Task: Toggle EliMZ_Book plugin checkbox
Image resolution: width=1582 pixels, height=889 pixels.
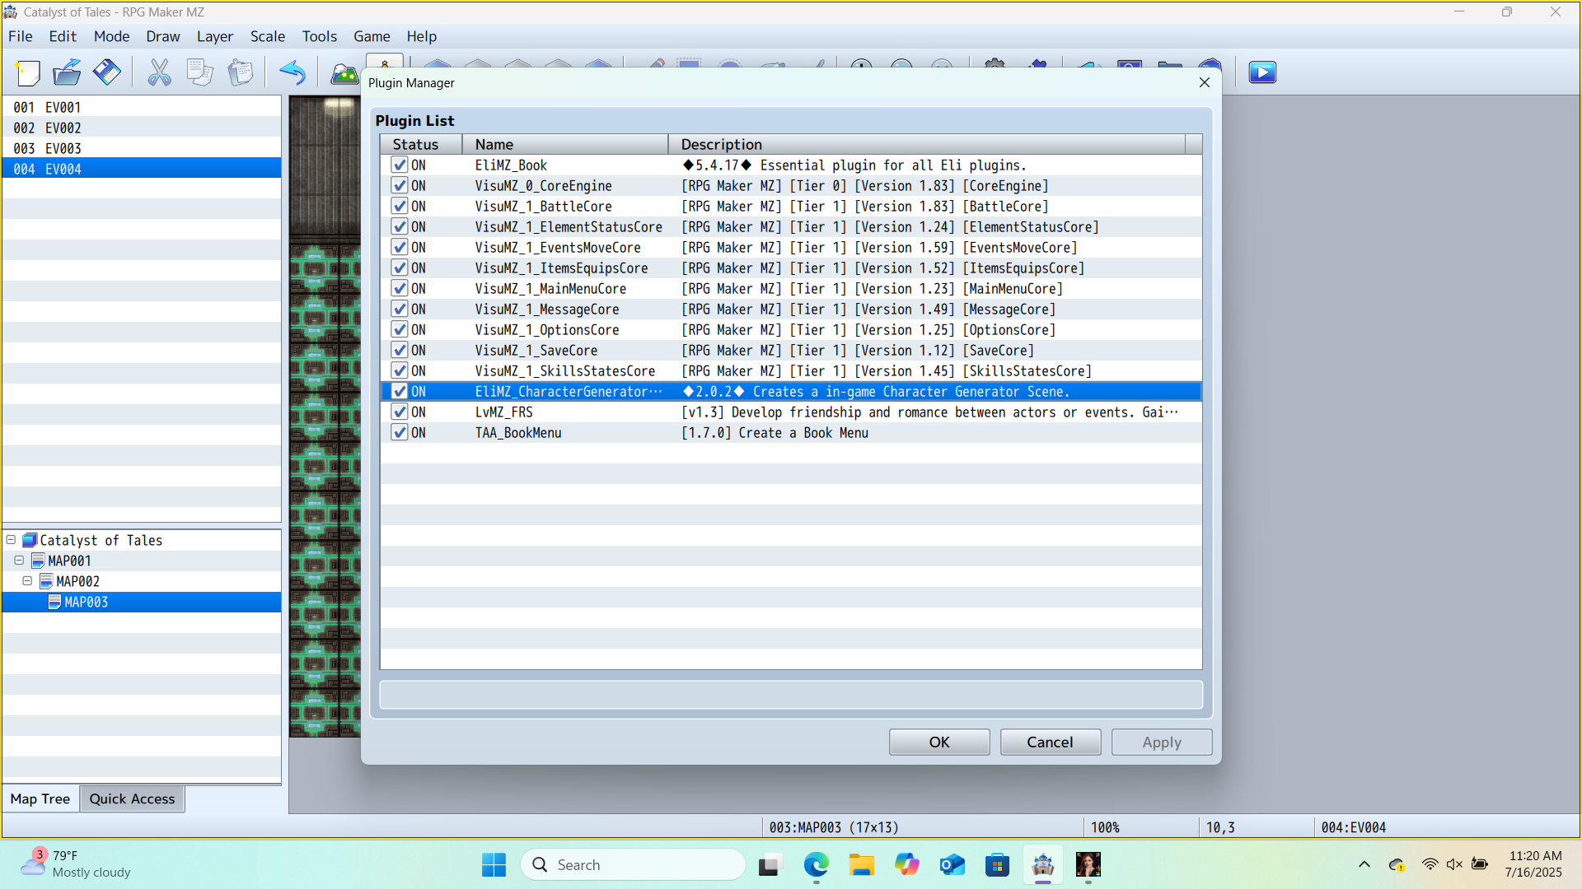Action: pyautogui.click(x=400, y=165)
